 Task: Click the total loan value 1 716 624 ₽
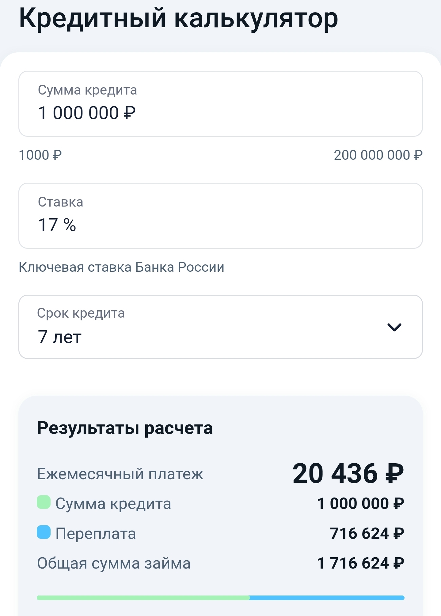point(360,563)
